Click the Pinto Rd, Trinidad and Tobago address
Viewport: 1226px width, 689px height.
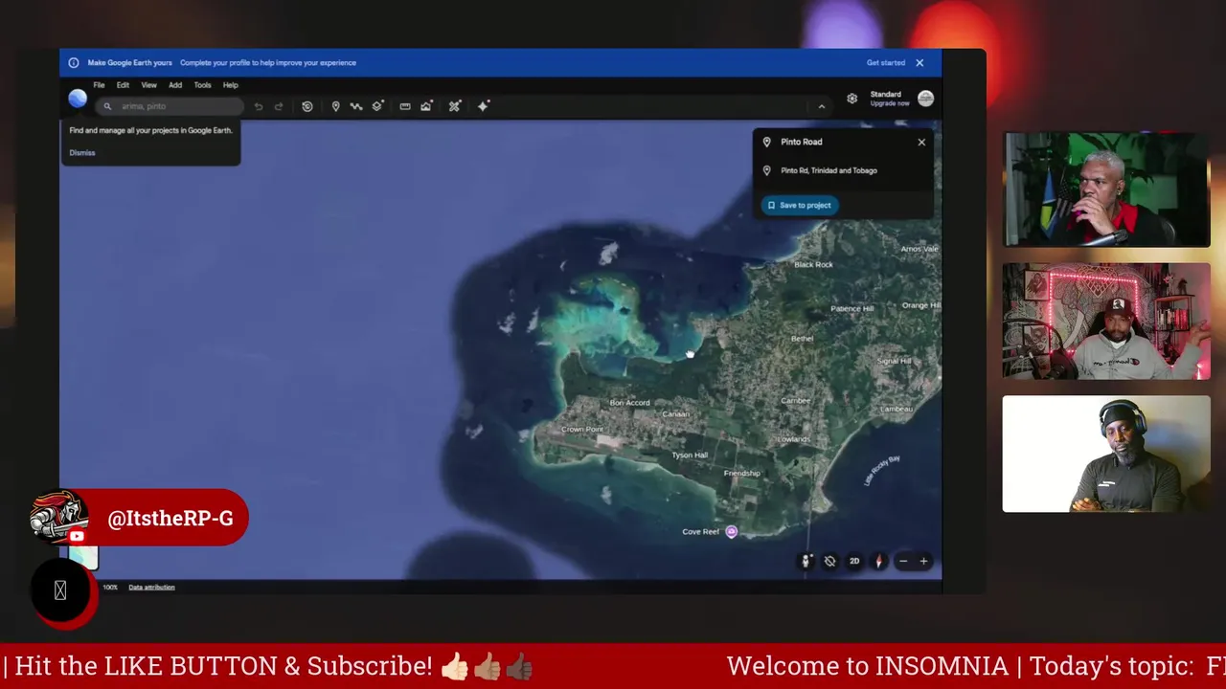tap(829, 170)
